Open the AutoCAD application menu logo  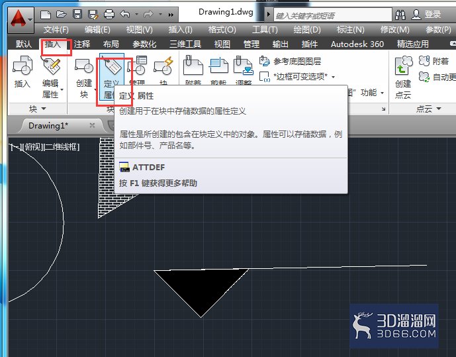pyautogui.click(x=21, y=19)
